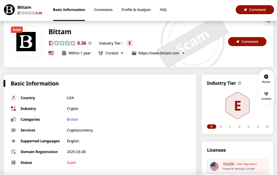Click the help icon next to 0.36 rating

tap(90, 43)
